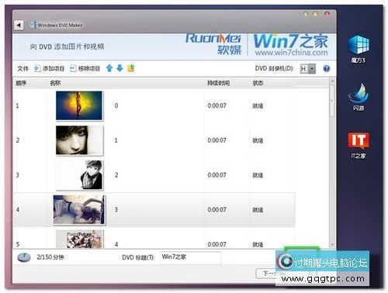This screenshot has width=388, height=293.
Task: Click the Windows DVD Maker title icon
Action: point(33,25)
